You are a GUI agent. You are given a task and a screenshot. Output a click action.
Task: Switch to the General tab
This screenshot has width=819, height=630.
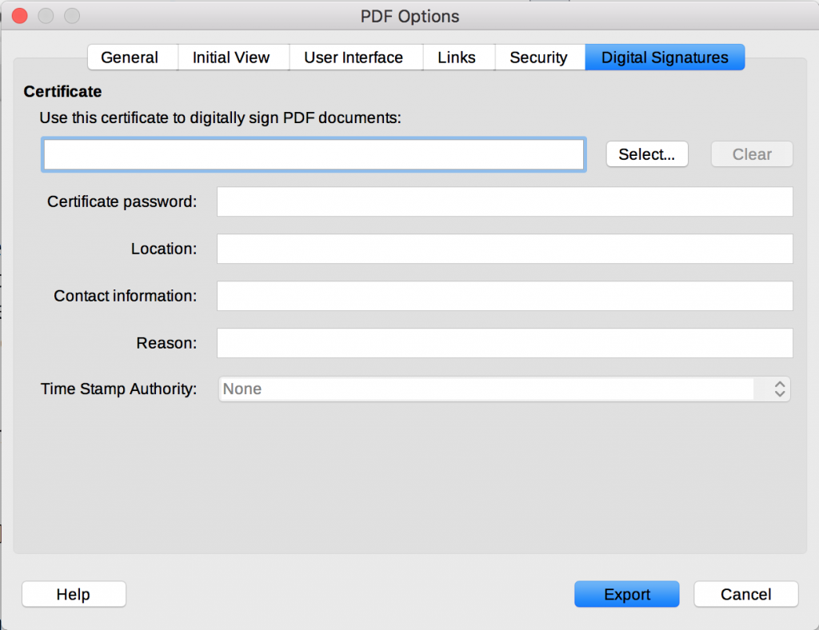[x=132, y=57]
